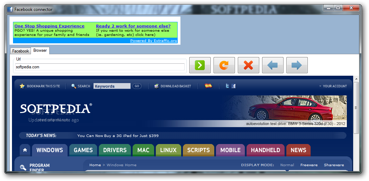
Task: Open the One Stop Shopping Experience ad link
Action: (x=49, y=26)
